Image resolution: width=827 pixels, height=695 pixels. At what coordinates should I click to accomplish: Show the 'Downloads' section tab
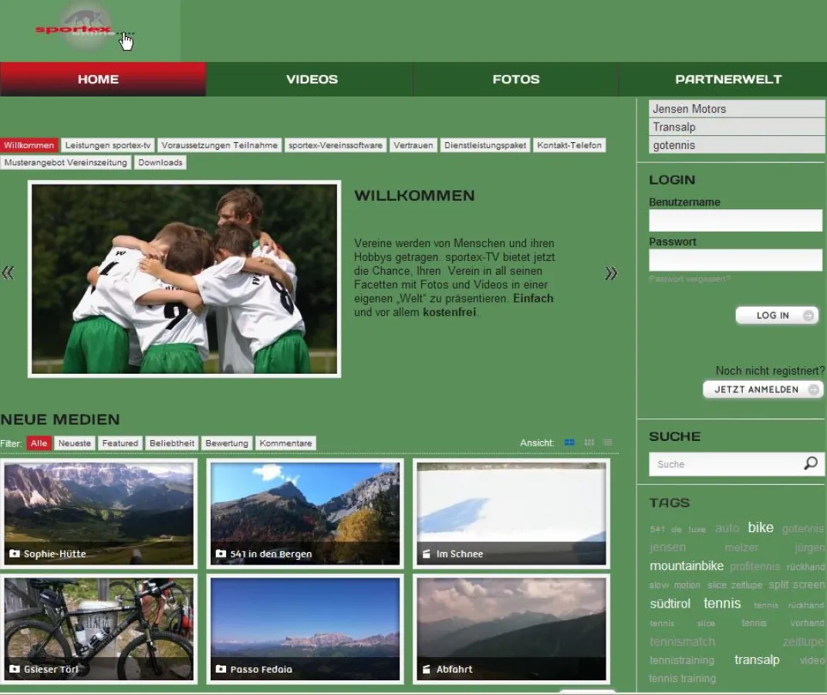pyautogui.click(x=160, y=162)
